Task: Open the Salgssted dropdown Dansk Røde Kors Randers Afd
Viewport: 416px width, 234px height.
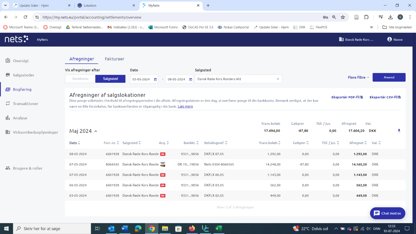Action: coord(238,79)
